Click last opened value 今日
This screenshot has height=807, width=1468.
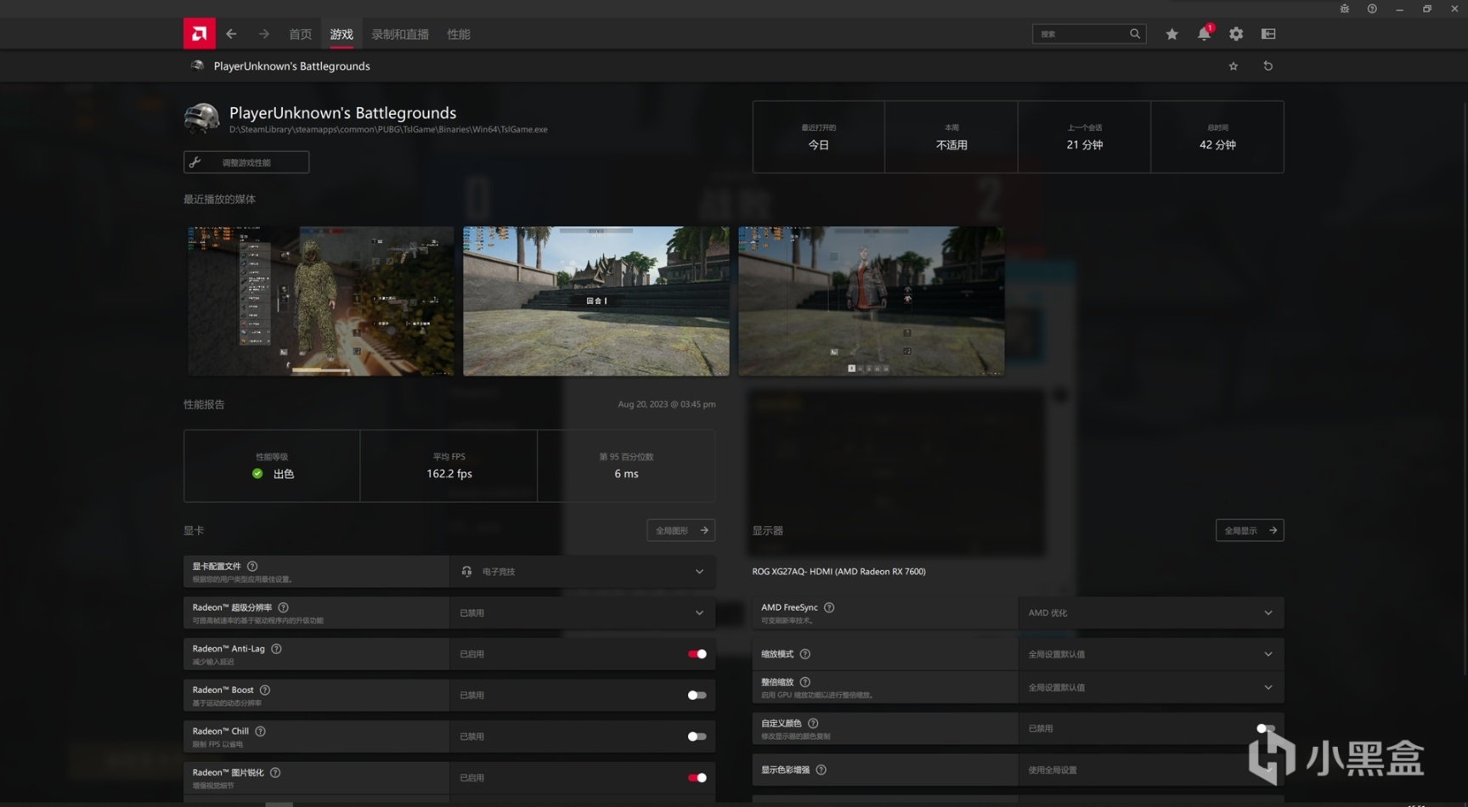818,145
